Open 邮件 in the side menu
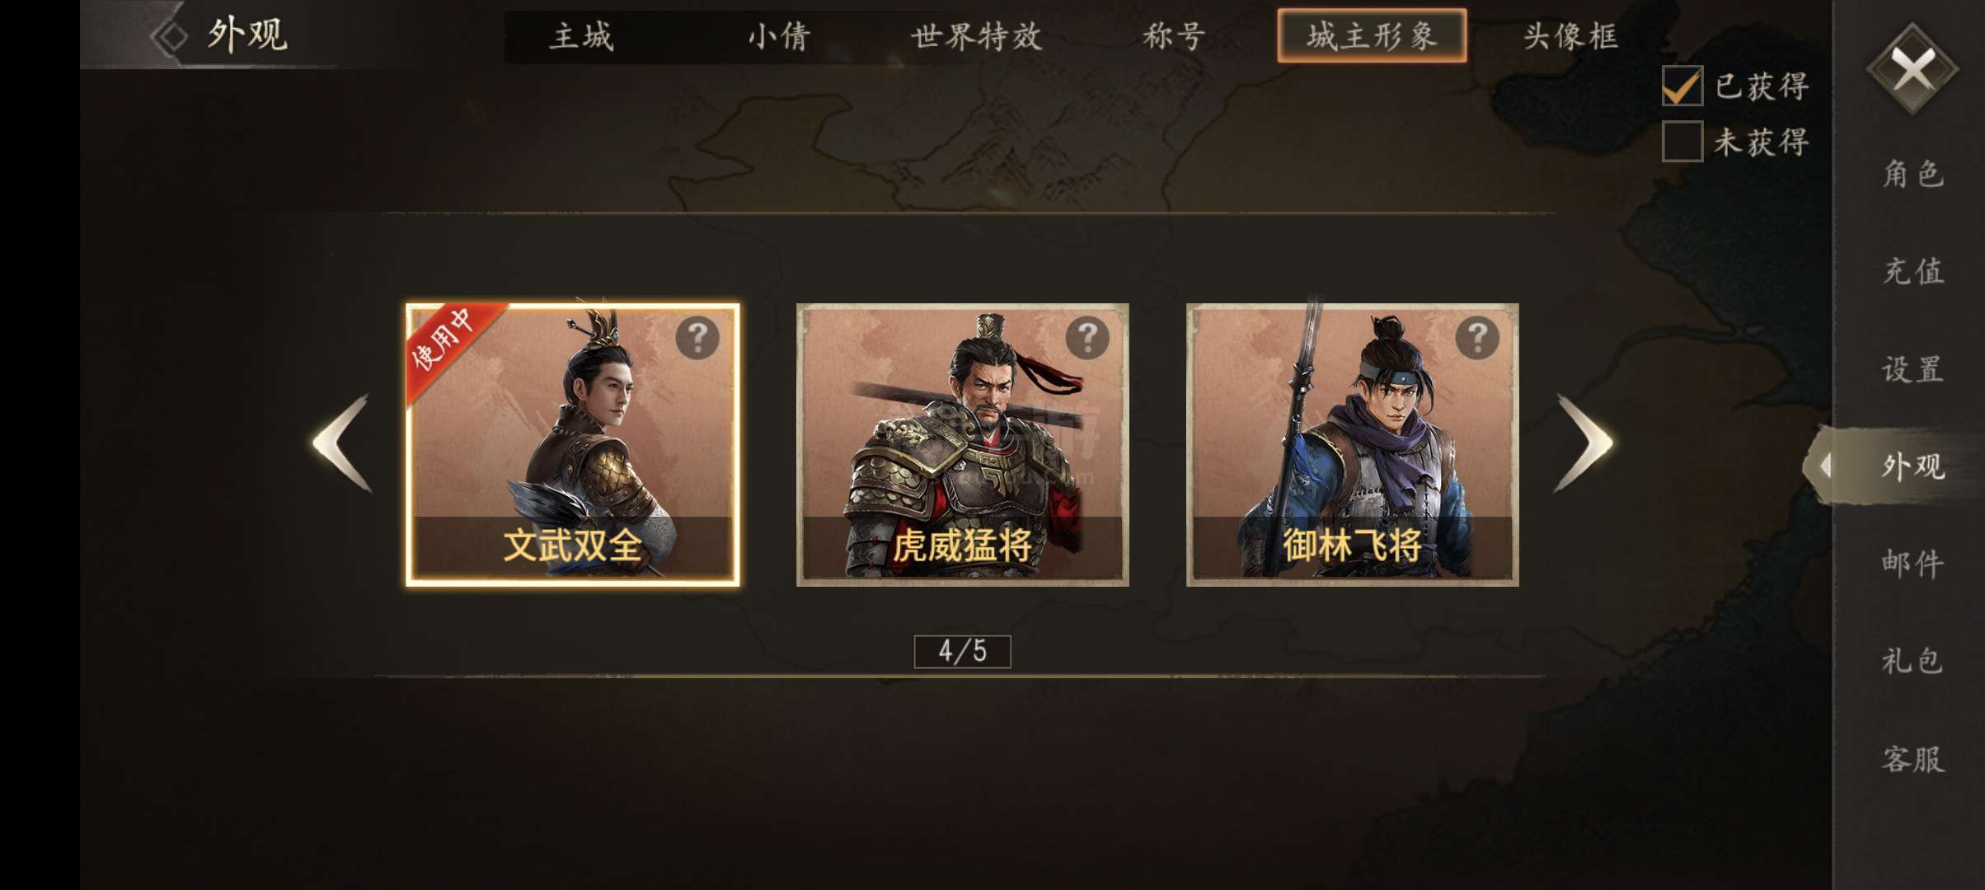This screenshot has height=890, width=1985. (1913, 564)
